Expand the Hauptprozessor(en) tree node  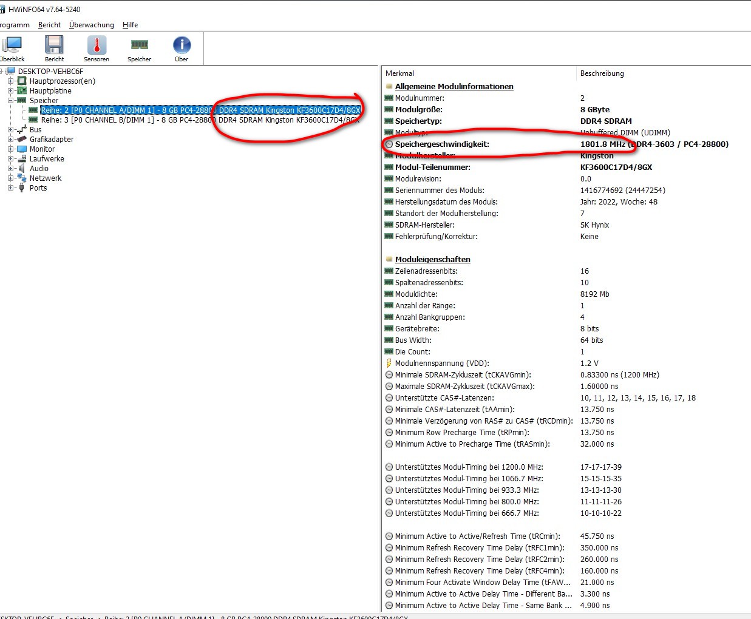(x=10, y=81)
